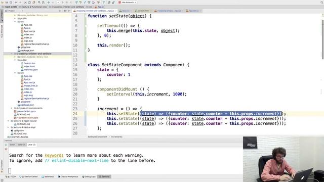
Task: Click the Run arrow toolbar icon
Action: [x=63, y=2]
